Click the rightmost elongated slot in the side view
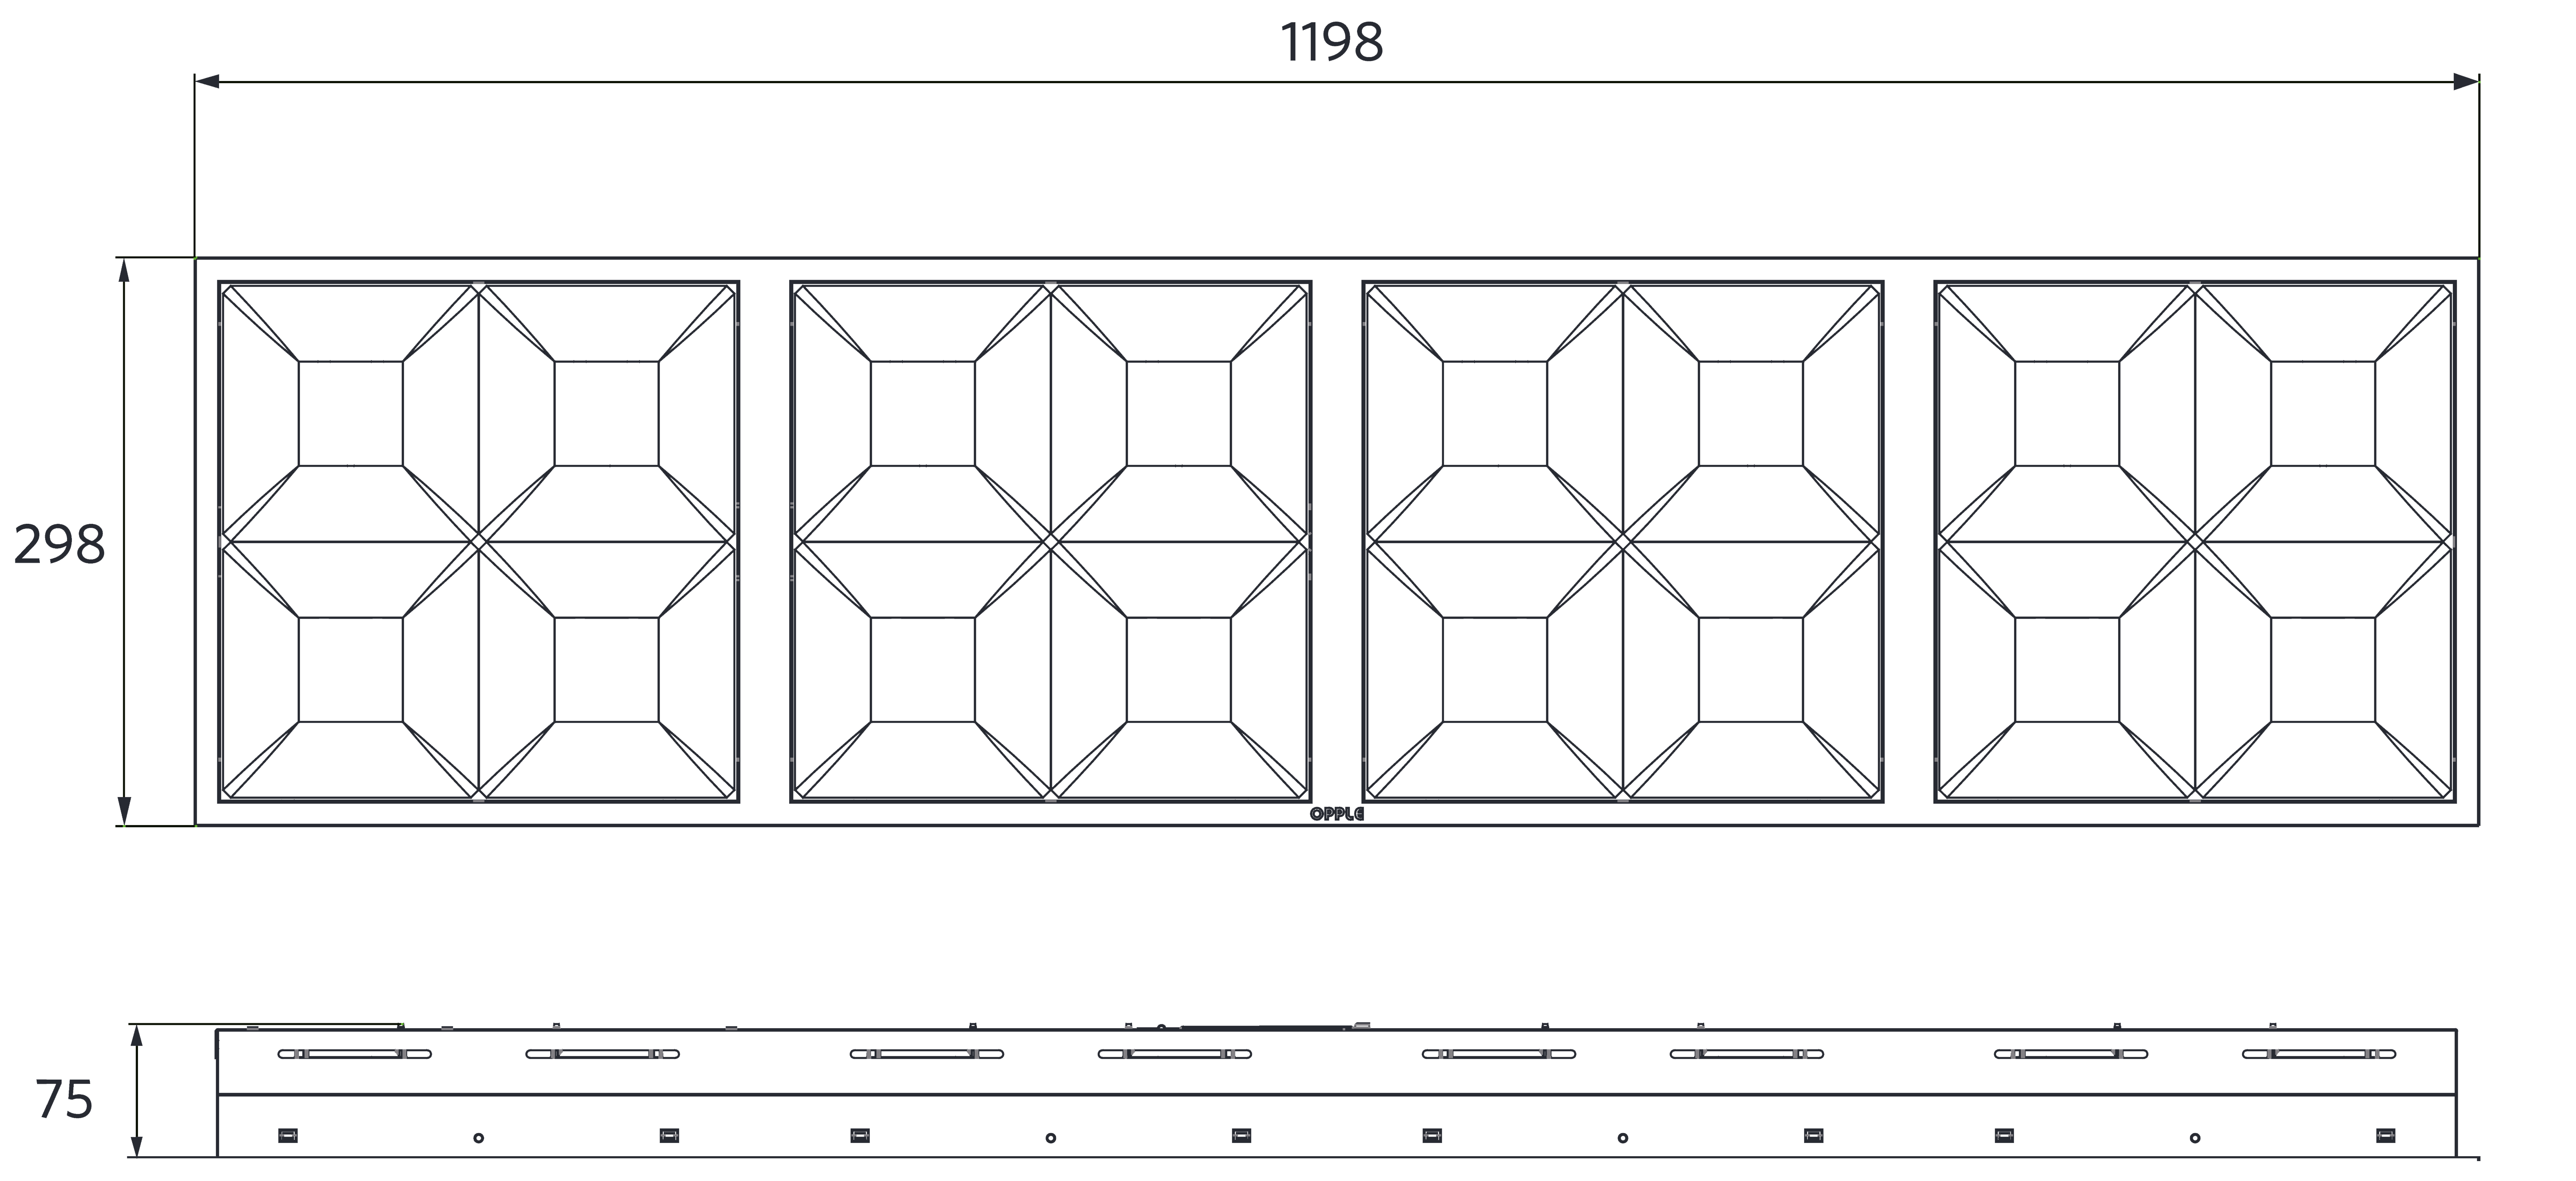Screen dimensions: 2576x1181 2318,1054
